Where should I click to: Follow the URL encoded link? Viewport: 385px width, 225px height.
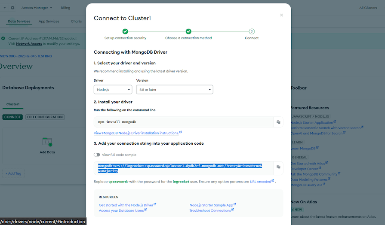point(262,181)
